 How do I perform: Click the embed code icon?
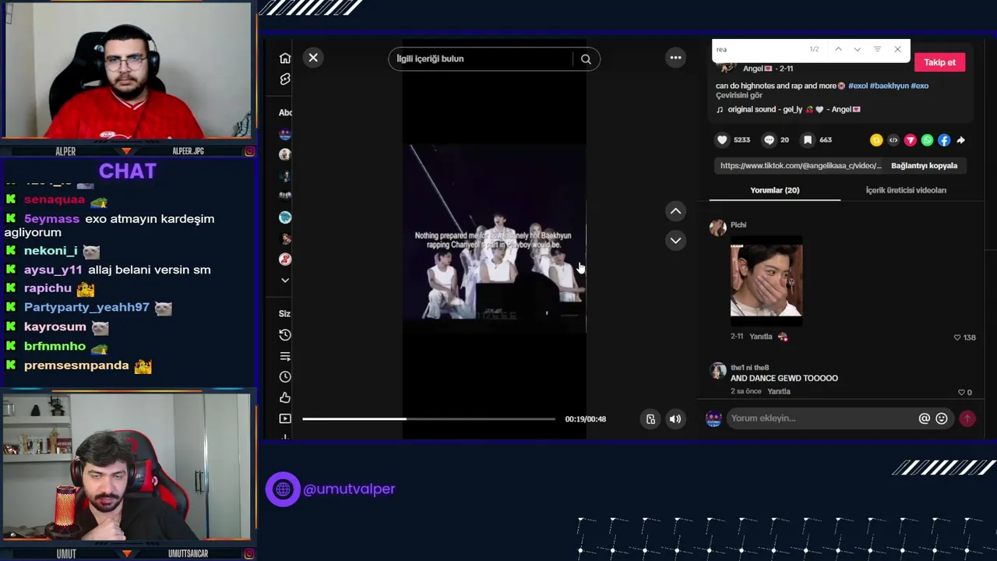(893, 140)
